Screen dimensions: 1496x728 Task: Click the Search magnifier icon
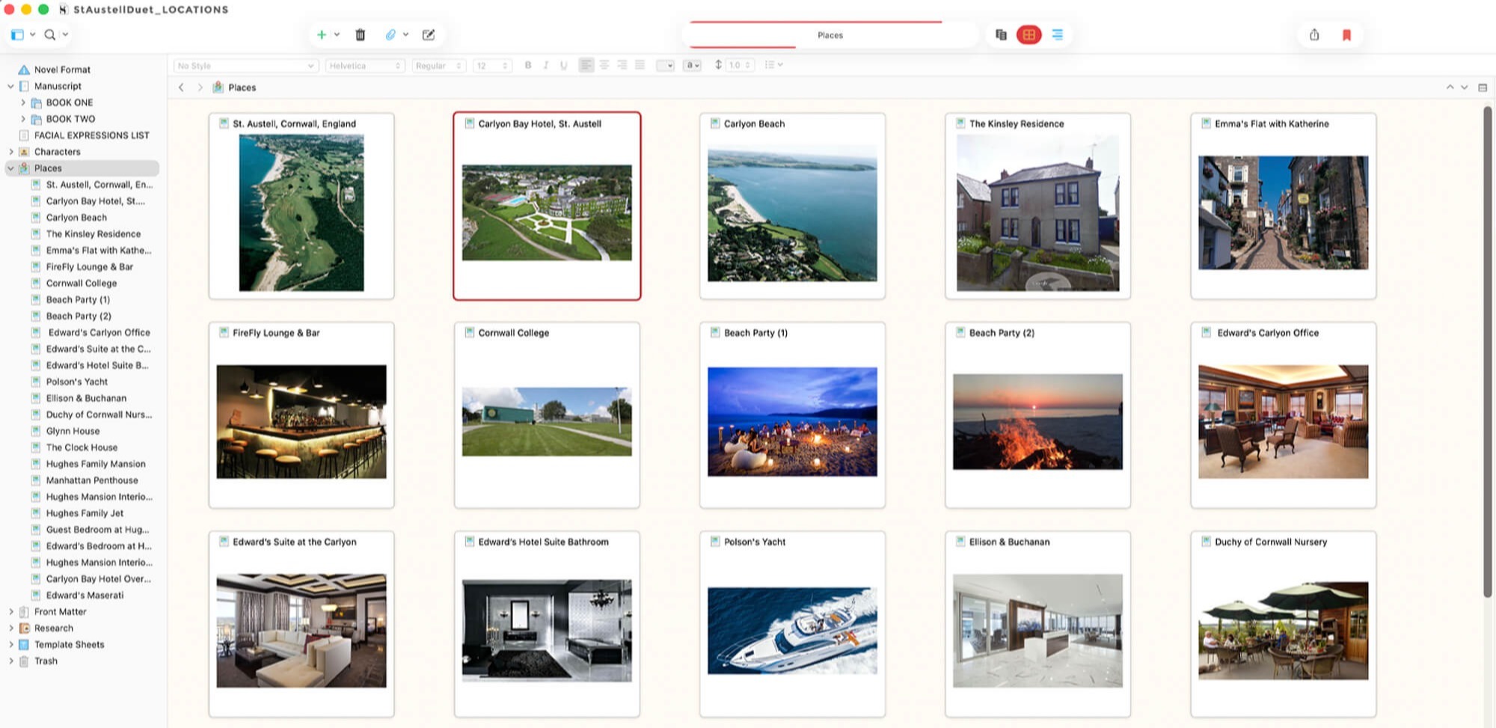[49, 34]
